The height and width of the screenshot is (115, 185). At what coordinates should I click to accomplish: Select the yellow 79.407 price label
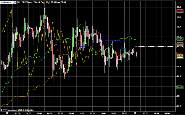tap(180, 56)
